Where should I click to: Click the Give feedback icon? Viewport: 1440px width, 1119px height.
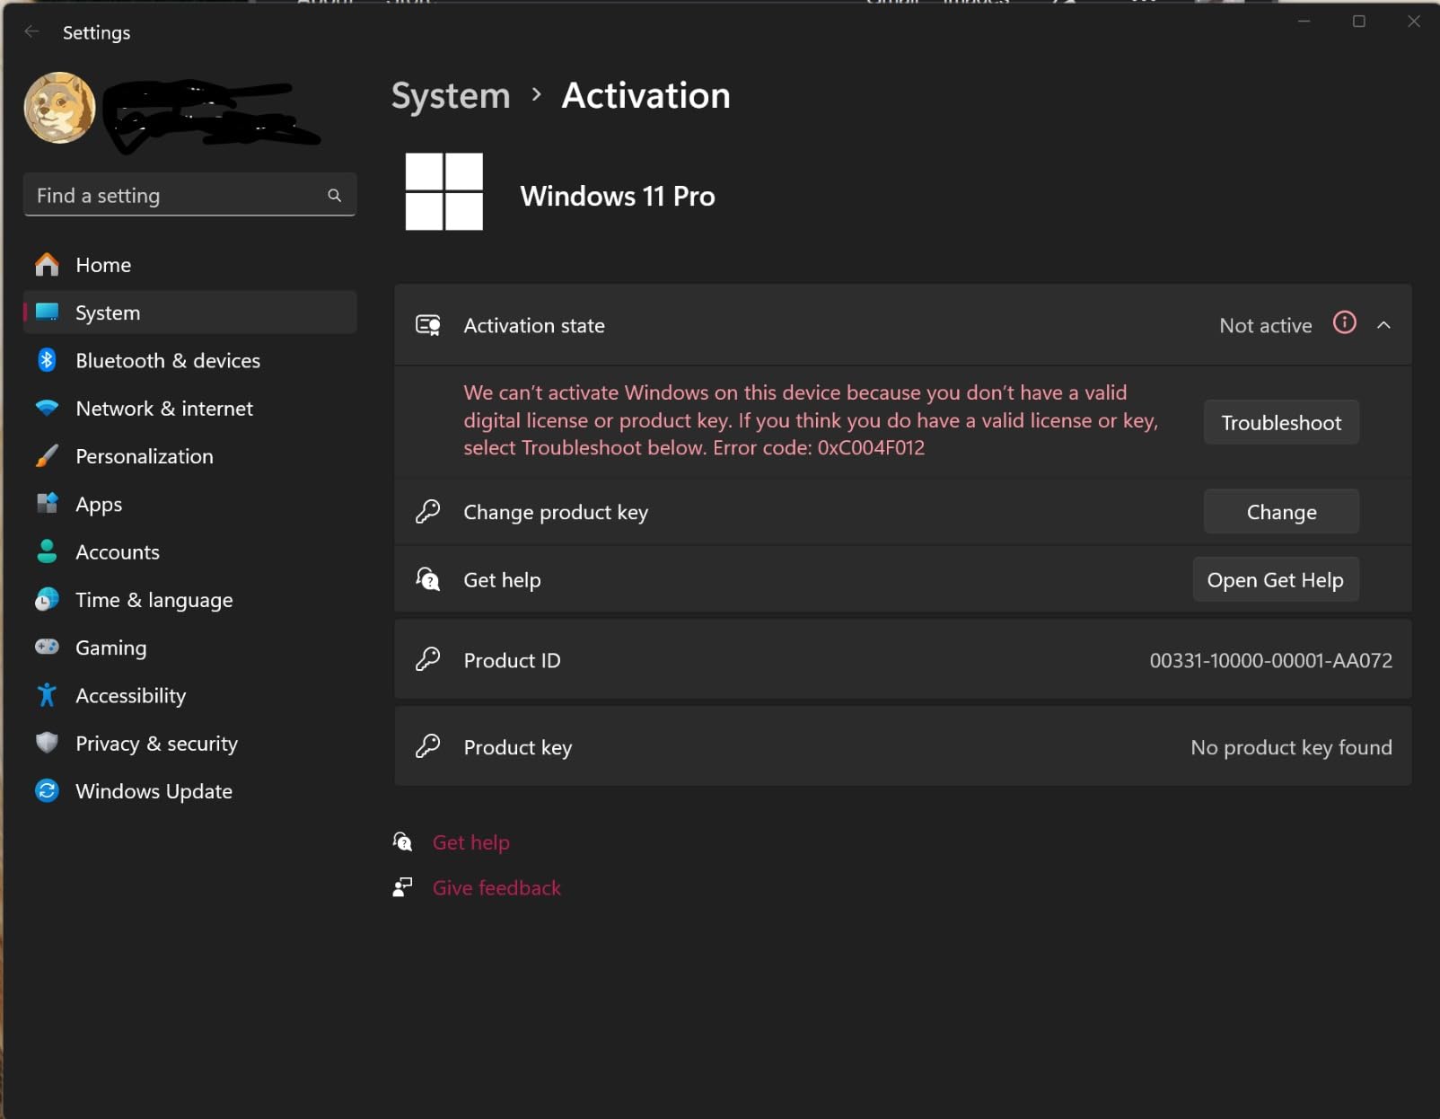pos(402,887)
